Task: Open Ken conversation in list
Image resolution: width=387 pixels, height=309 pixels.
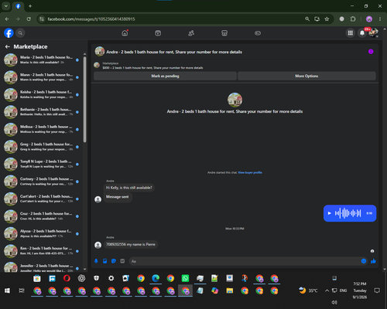Action: [42, 251]
